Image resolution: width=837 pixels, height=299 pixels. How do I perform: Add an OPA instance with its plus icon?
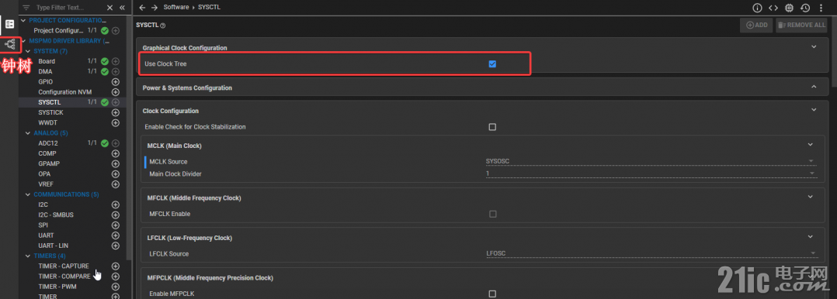[115, 174]
